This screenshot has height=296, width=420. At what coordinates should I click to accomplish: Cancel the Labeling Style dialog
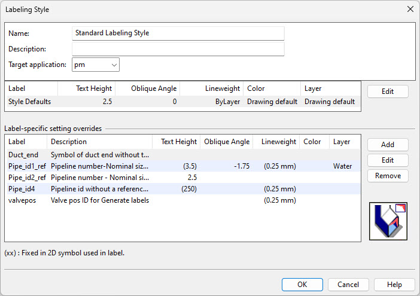(348, 285)
